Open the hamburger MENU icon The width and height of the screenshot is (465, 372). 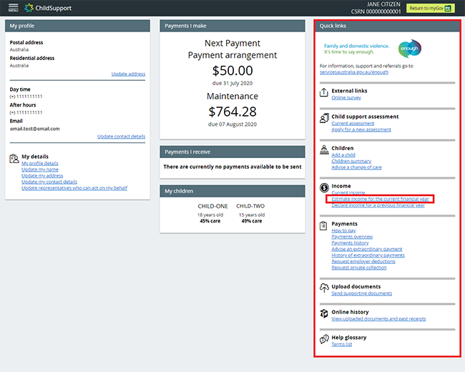tap(13, 9)
